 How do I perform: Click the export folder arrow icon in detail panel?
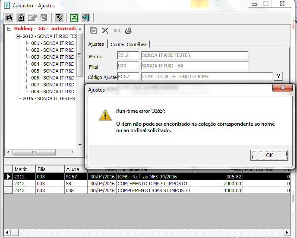click(x=128, y=31)
